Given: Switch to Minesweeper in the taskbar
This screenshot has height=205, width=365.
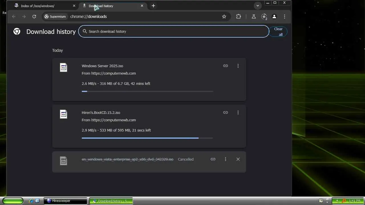Looking at the screenshot, I should pyautogui.click(x=66, y=201).
